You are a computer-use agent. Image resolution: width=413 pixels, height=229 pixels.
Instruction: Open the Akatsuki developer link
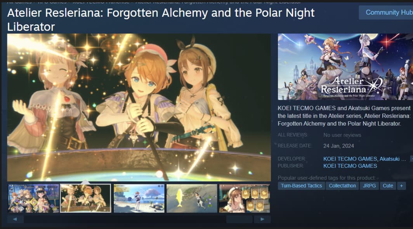[389, 159]
